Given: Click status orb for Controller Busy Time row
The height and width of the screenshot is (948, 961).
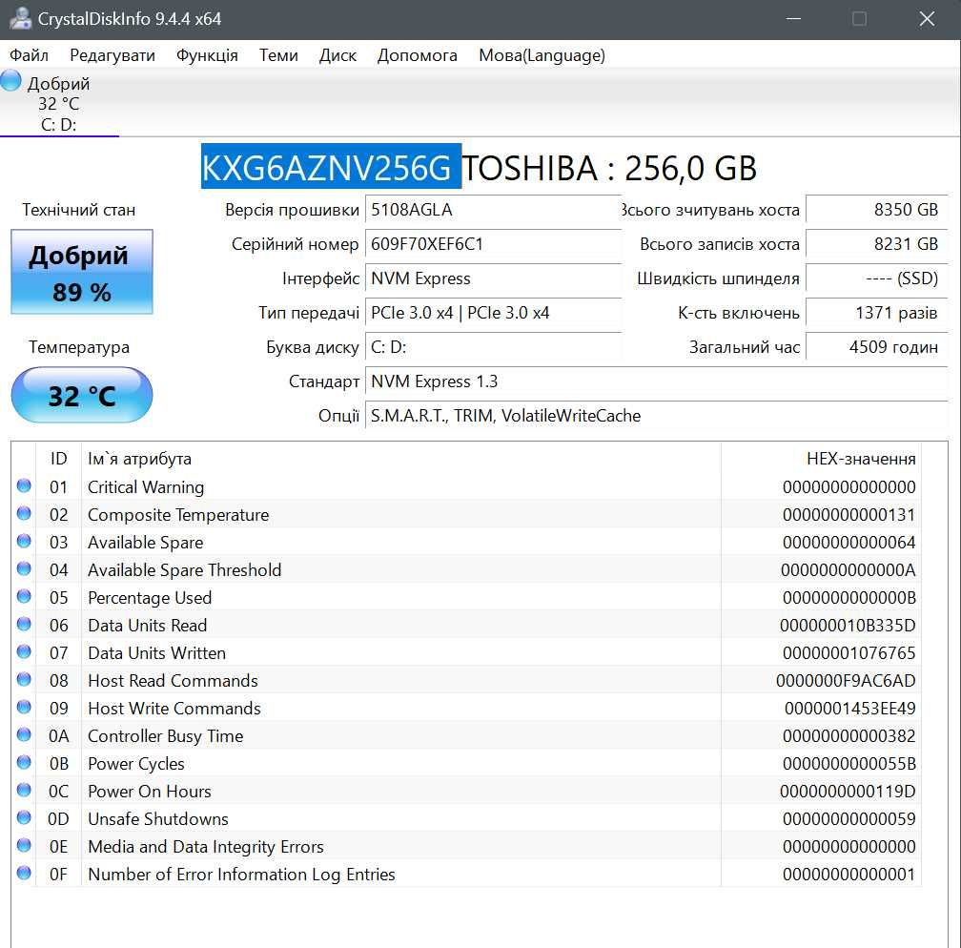Looking at the screenshot, I should click(24, 734).
